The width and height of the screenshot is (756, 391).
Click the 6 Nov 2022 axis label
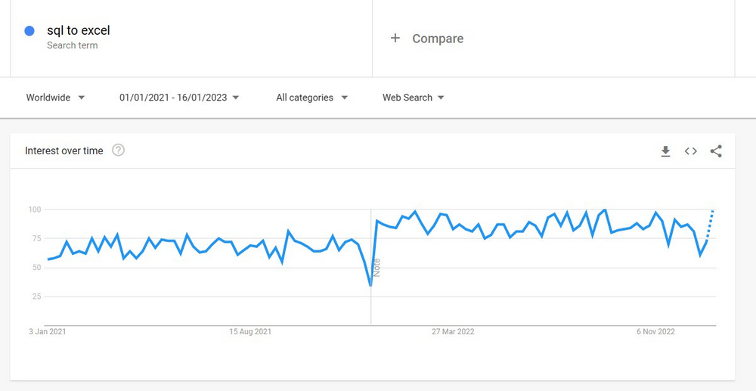click(x=655, y=331)
